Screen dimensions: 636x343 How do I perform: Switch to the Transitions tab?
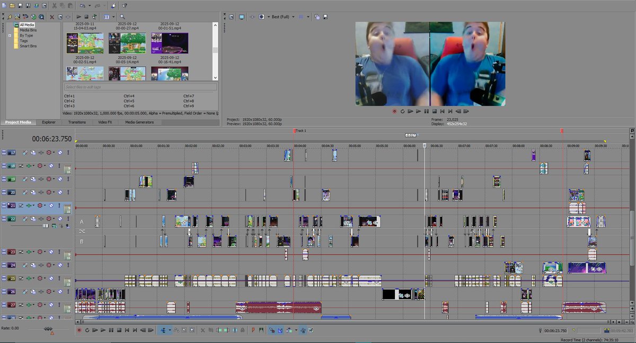click(x=77, y=122)
